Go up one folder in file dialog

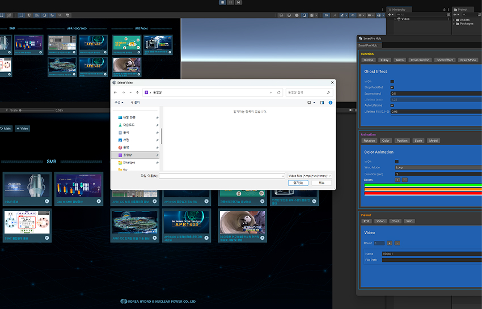point(137,92)
